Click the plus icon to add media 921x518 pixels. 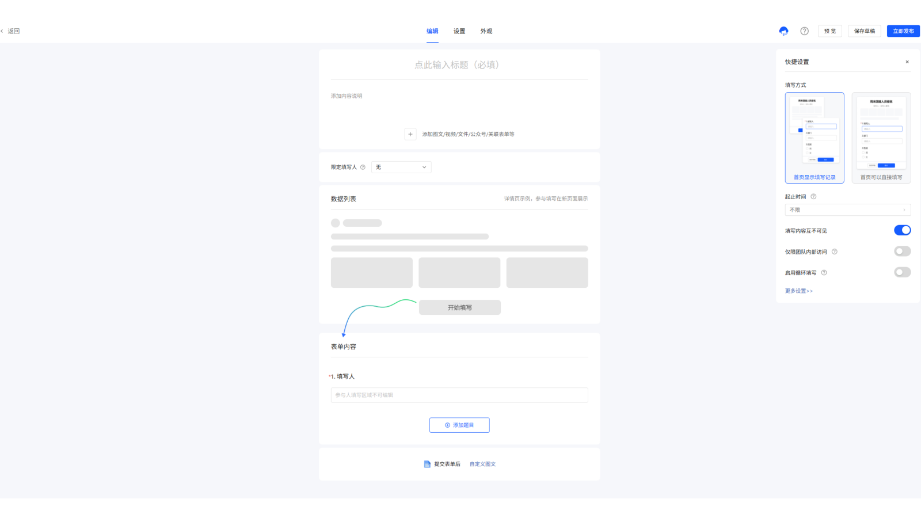coord(410,134)
